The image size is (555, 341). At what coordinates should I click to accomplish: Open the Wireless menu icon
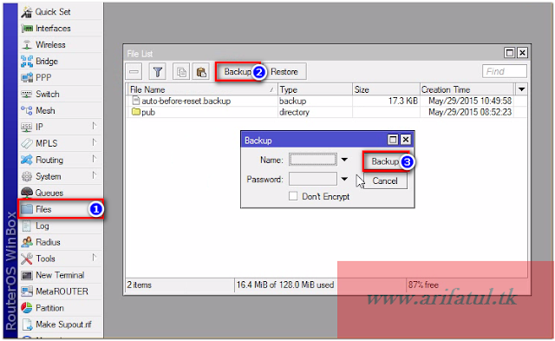click(27, 45)
